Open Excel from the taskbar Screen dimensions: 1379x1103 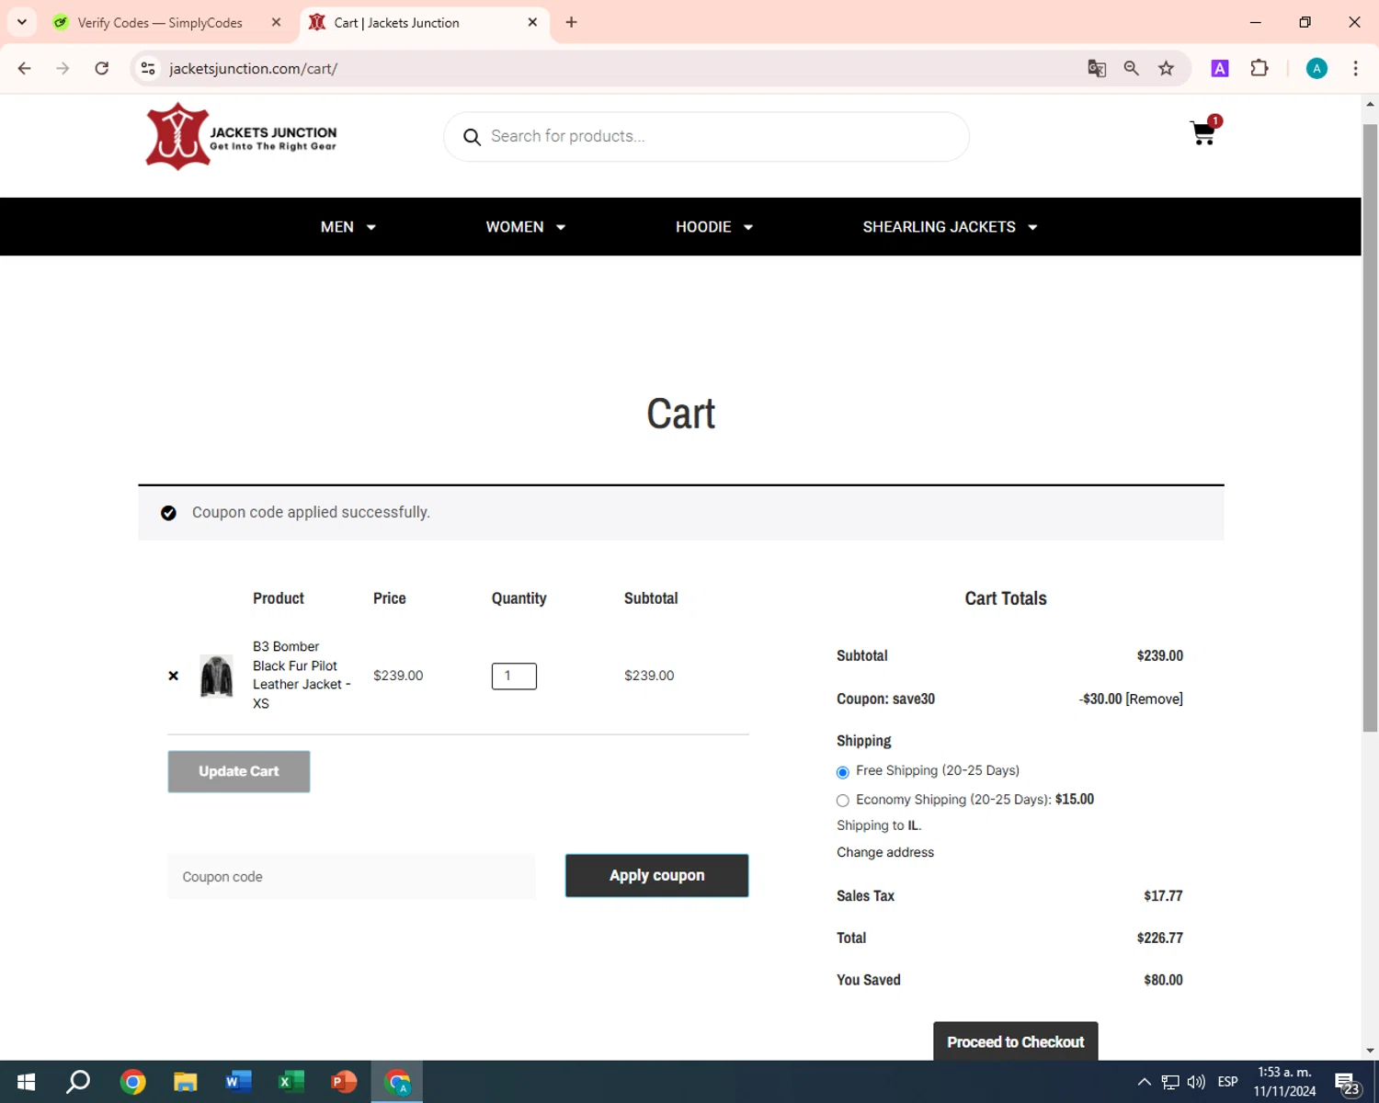click(x=291, y=1082)
